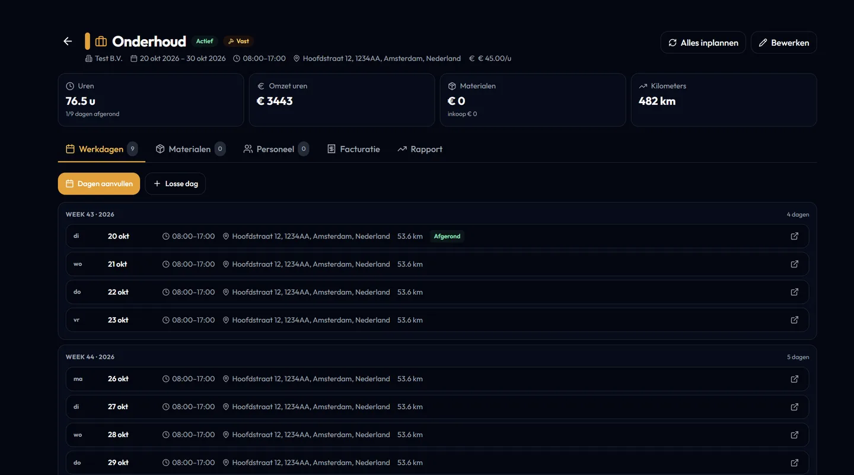Click the Uren 76.5 u summary card
This screenshot has height=475, width=854.
151,100
